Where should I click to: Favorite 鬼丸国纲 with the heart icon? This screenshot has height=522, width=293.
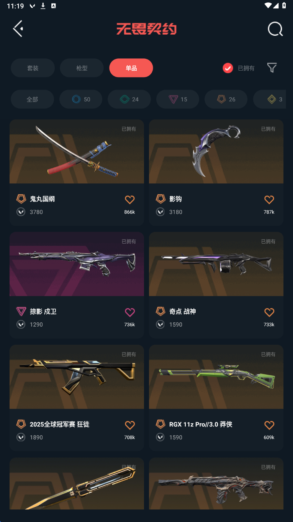pos(130,200)
